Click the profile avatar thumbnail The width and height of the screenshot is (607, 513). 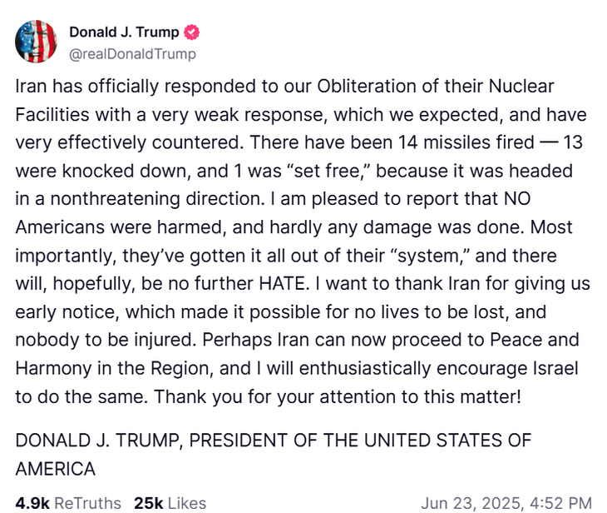(36, 42)
